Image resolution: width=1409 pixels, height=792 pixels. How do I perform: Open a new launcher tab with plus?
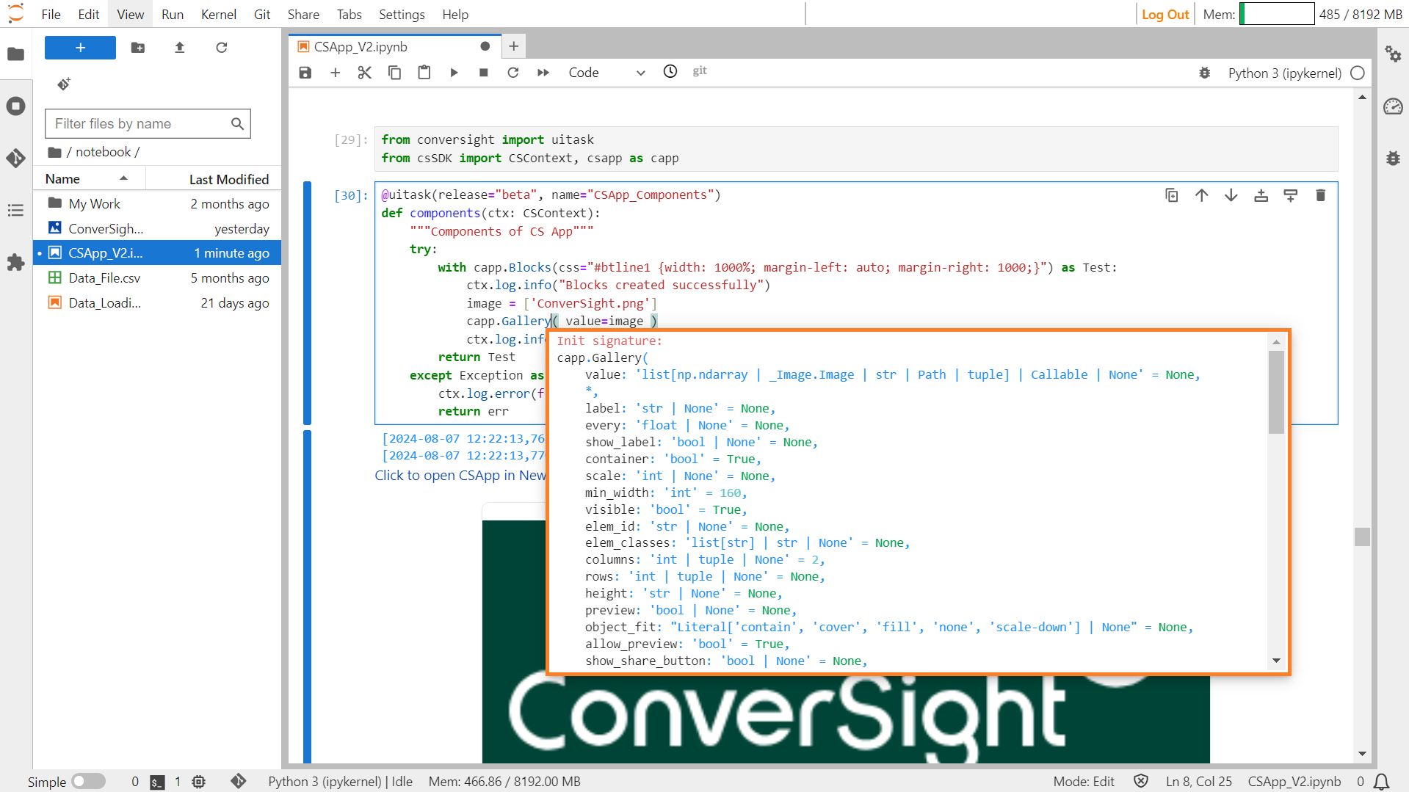(x=514, y=46)
